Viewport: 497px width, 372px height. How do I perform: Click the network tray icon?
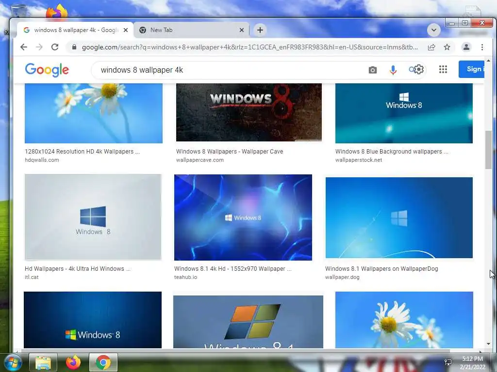(x=448, y=362)
